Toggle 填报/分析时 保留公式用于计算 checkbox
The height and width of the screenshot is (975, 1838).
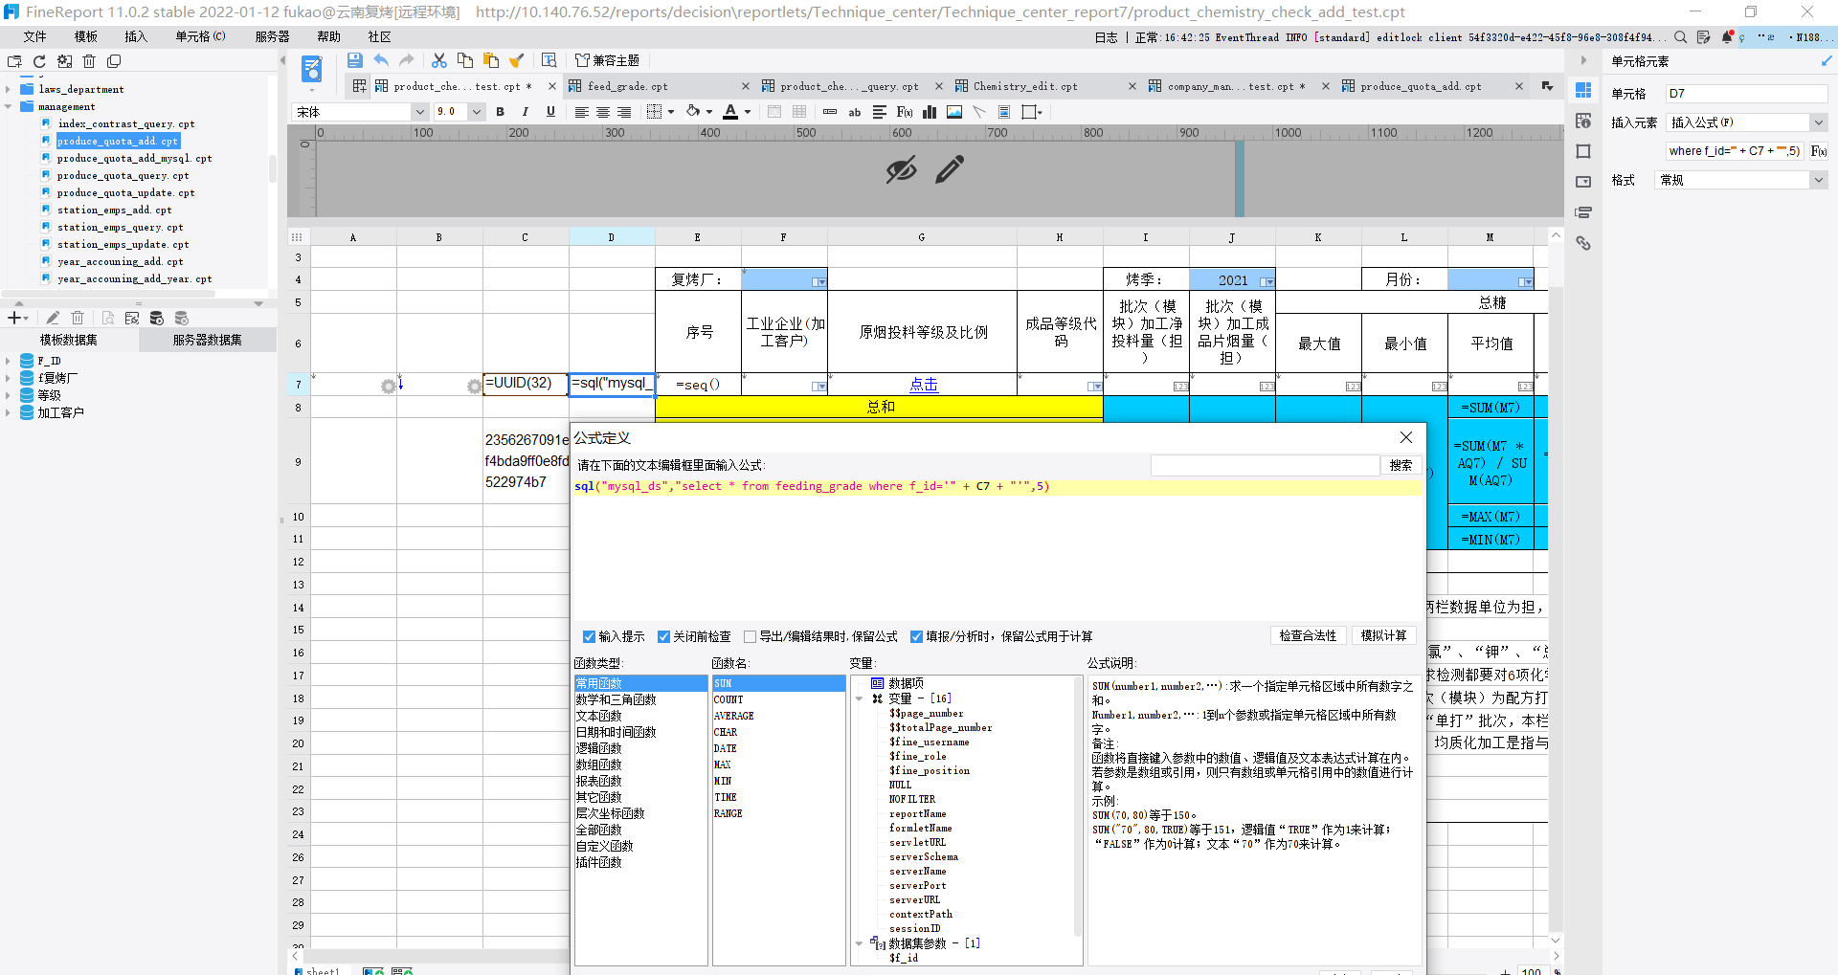click(916, 636)
